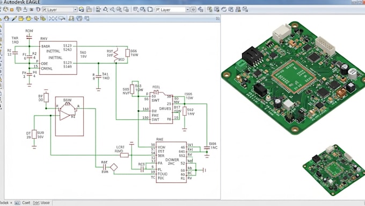Click the blank page icon before second Layer box
The image size is (365, 206).
150,10
